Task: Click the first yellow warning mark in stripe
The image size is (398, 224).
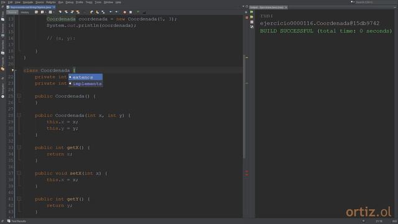Action: pyautogui.click(x=246, y=58)
